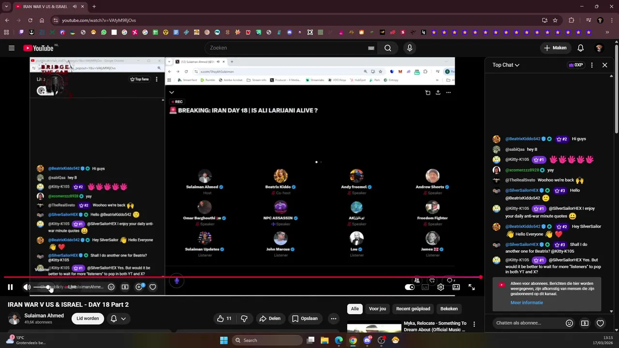The image size is (619, 348).
Task: Open Sulaiman Ahmed channel name link
Action: (x=44, y=316)
